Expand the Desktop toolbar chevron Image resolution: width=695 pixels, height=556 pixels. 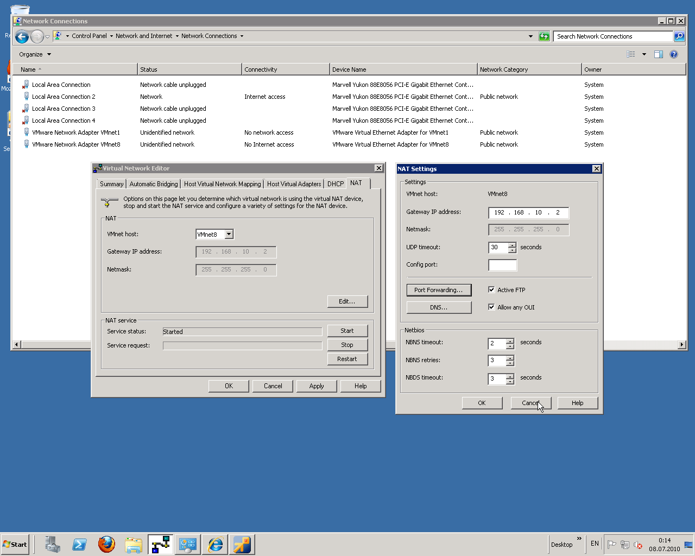(x=579, y=539)
